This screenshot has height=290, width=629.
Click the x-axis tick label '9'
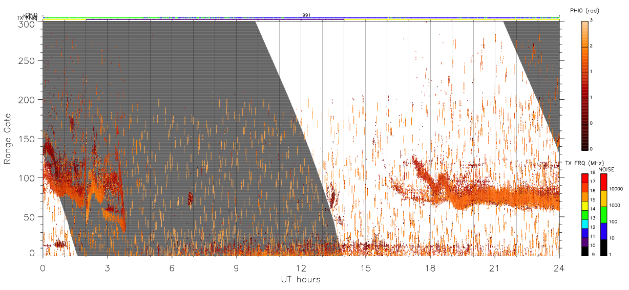(x=236, y=267)
